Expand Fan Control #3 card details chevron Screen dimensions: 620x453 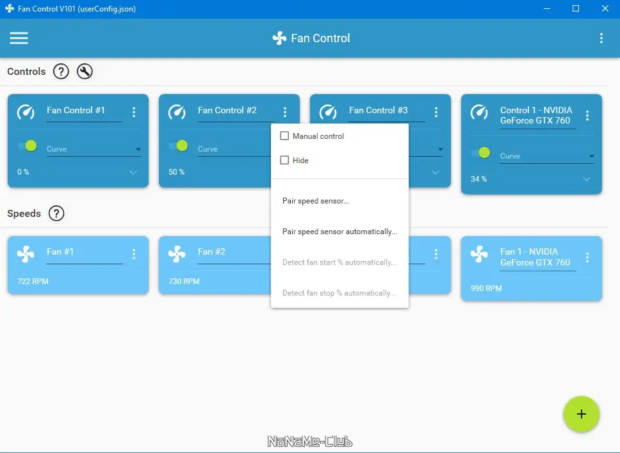coord(436,172)
